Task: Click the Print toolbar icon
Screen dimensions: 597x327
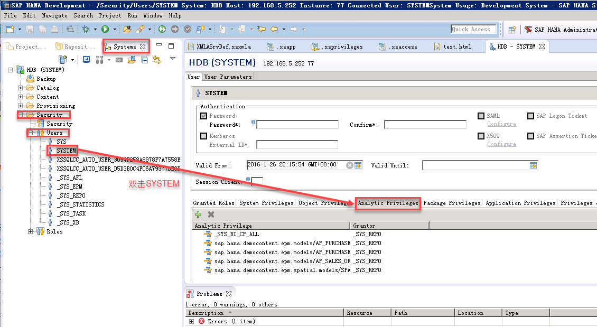Action: pyautogui.click(x=55, y=29)
